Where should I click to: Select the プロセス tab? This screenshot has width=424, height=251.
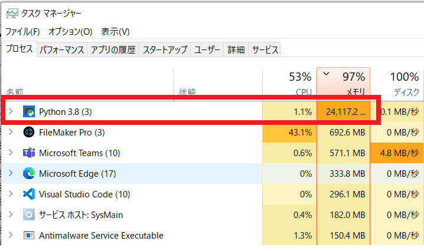(x=19, y=49)
